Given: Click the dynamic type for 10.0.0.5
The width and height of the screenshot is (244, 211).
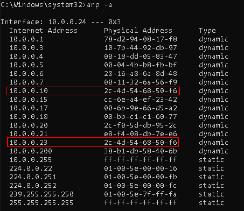Looking at the screenshot, I should pos(213,65).
